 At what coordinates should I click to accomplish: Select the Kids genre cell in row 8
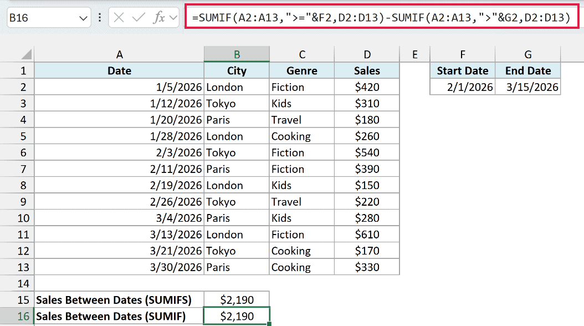(x=302, y=186)
